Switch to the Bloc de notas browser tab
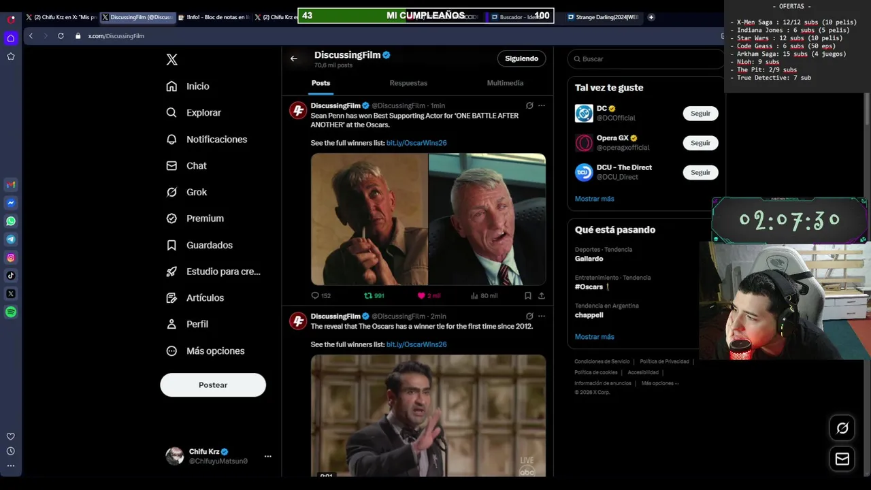This screenshot has width=871, height=490. pos(214,17)
